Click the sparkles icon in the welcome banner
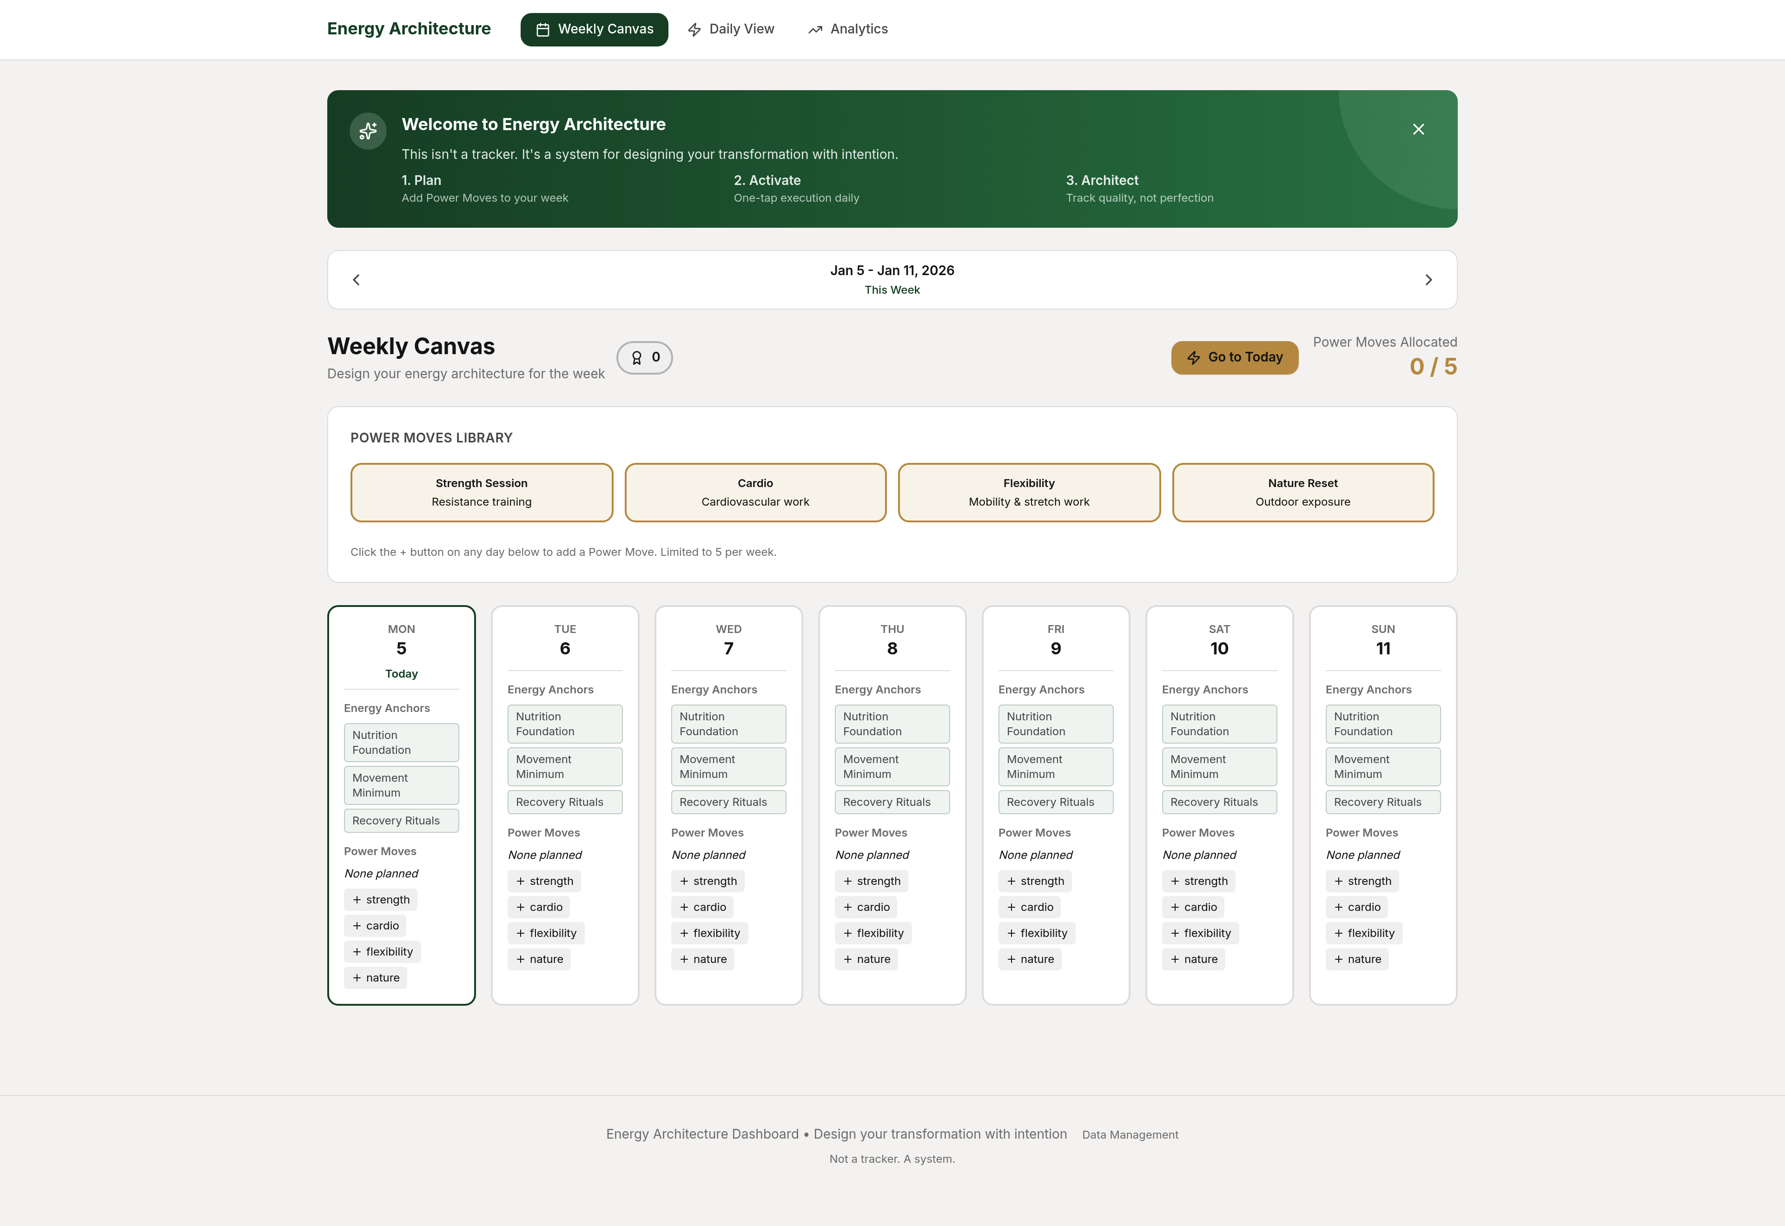This screenshot has height=1226, width=1785. [368, 132]
